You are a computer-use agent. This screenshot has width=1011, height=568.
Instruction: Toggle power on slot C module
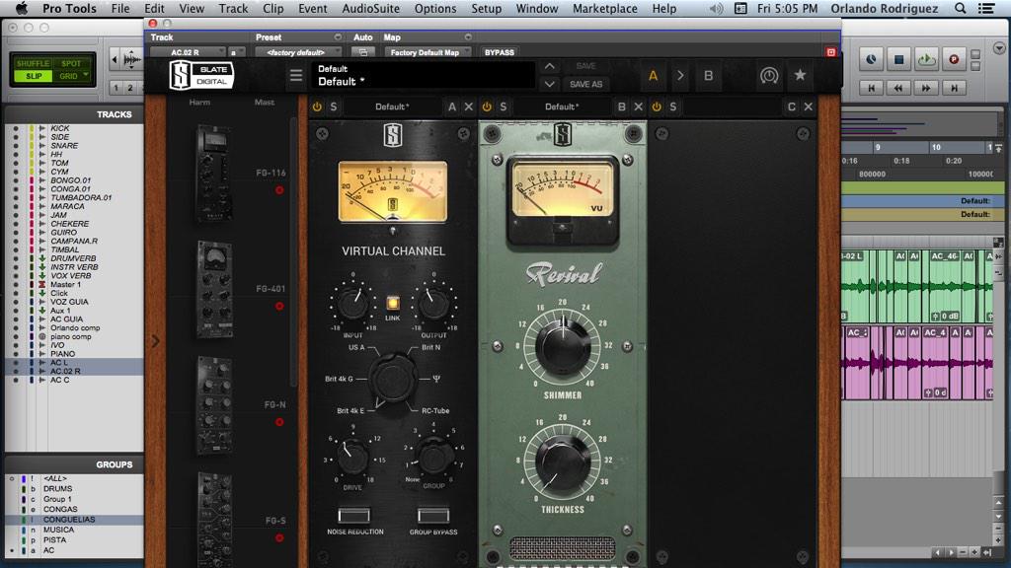pos(657,106)
